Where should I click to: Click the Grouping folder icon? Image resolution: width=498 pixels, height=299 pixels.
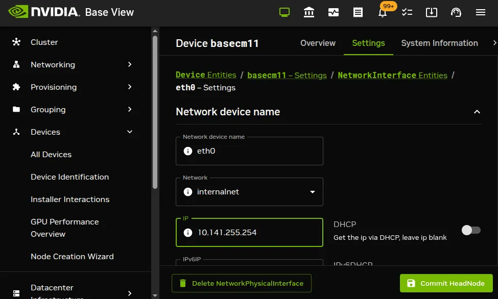[x=16, y=109]
